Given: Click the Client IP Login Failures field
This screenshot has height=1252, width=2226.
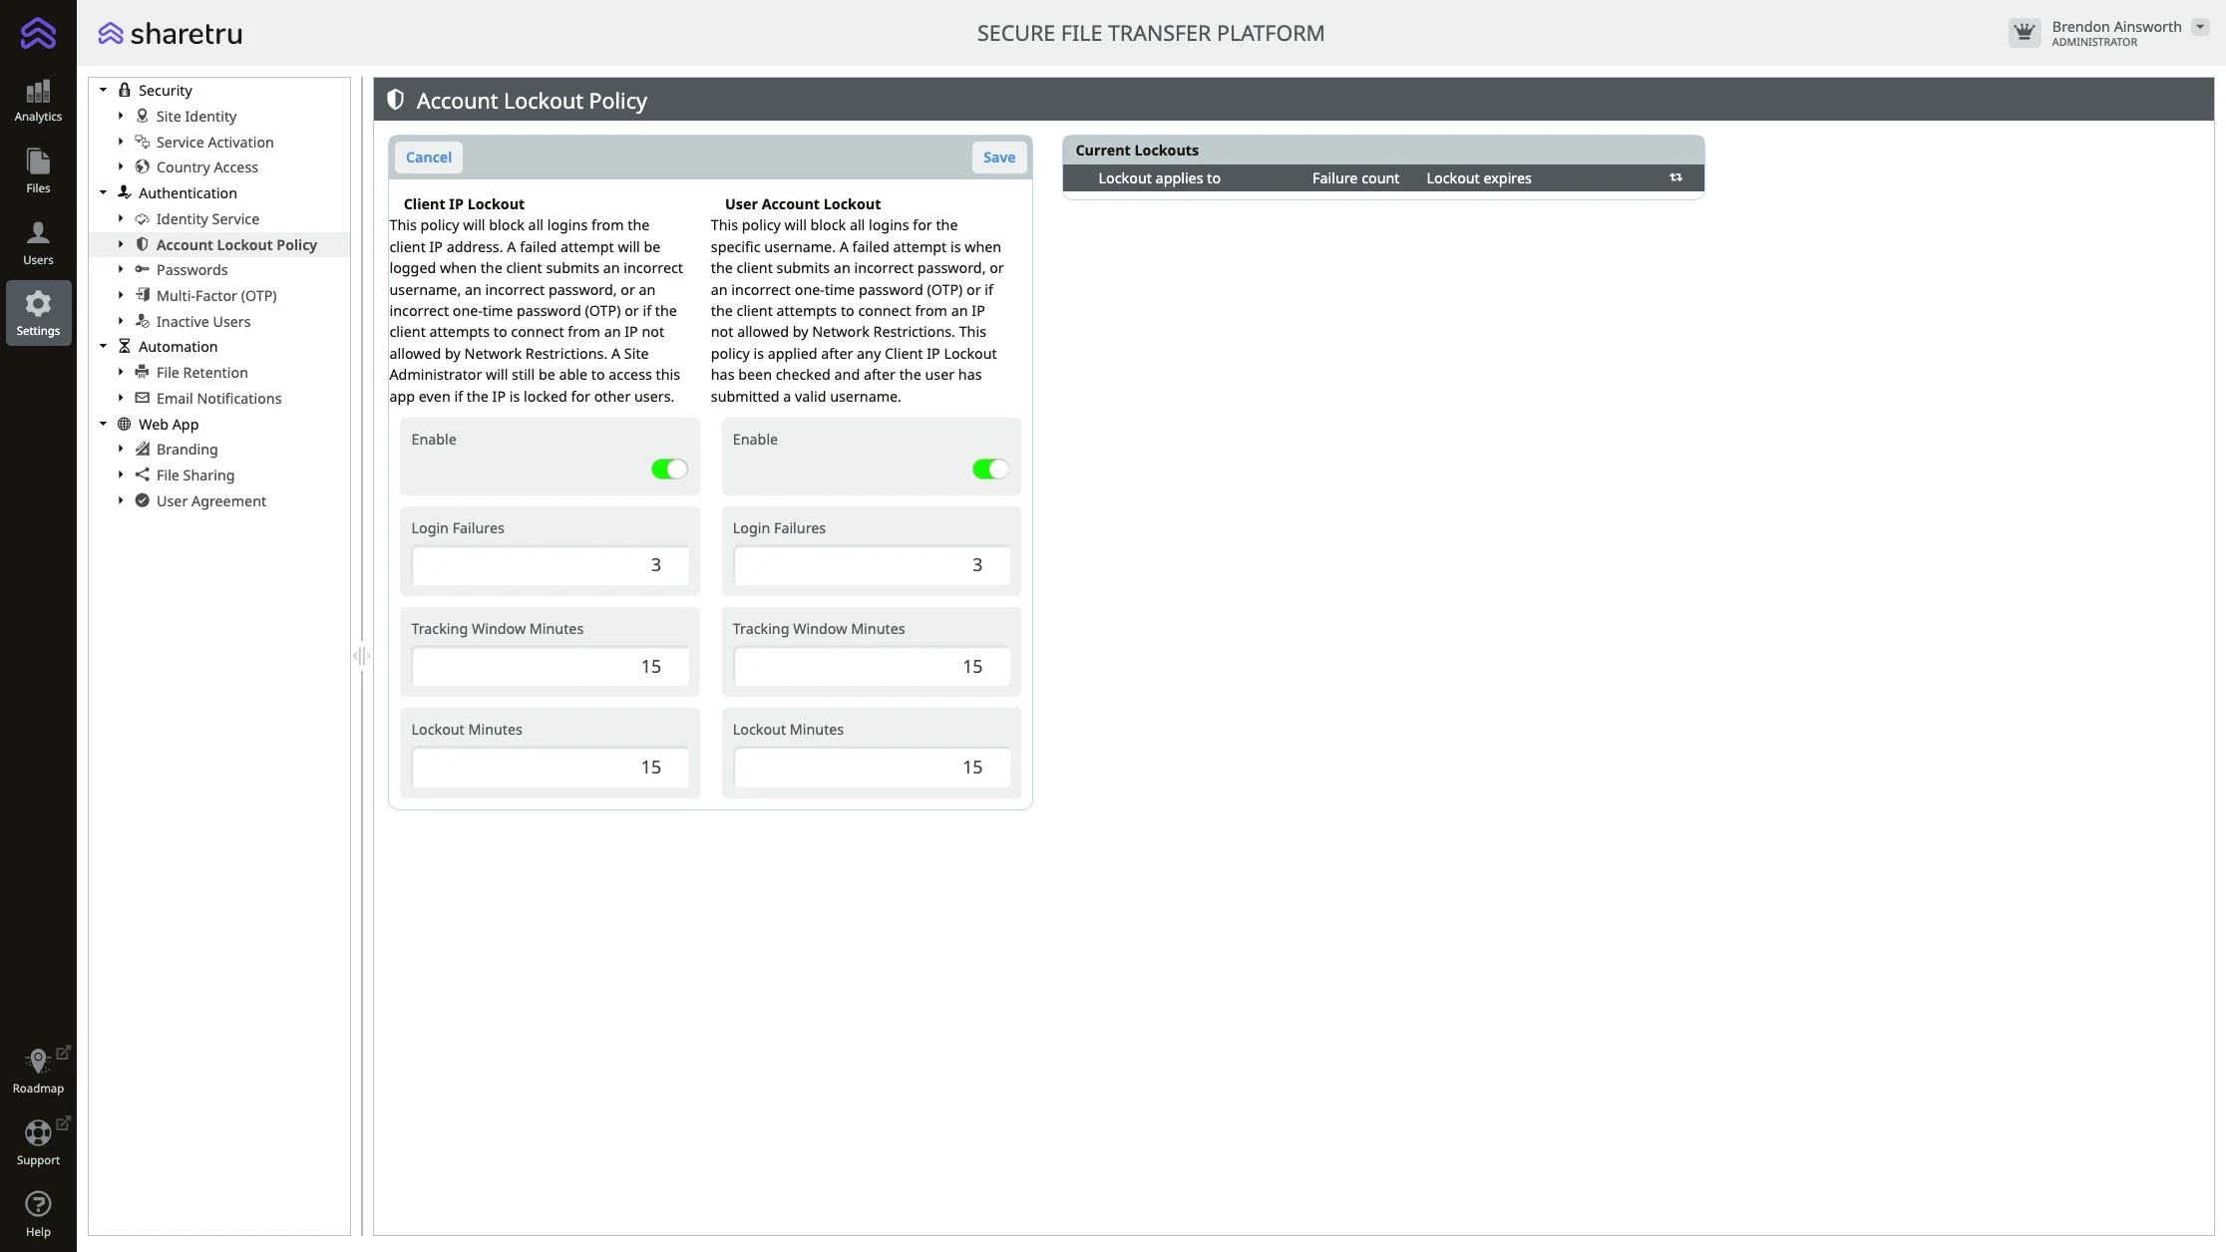Looking at the screenshot, I should [x=550, y=565].
